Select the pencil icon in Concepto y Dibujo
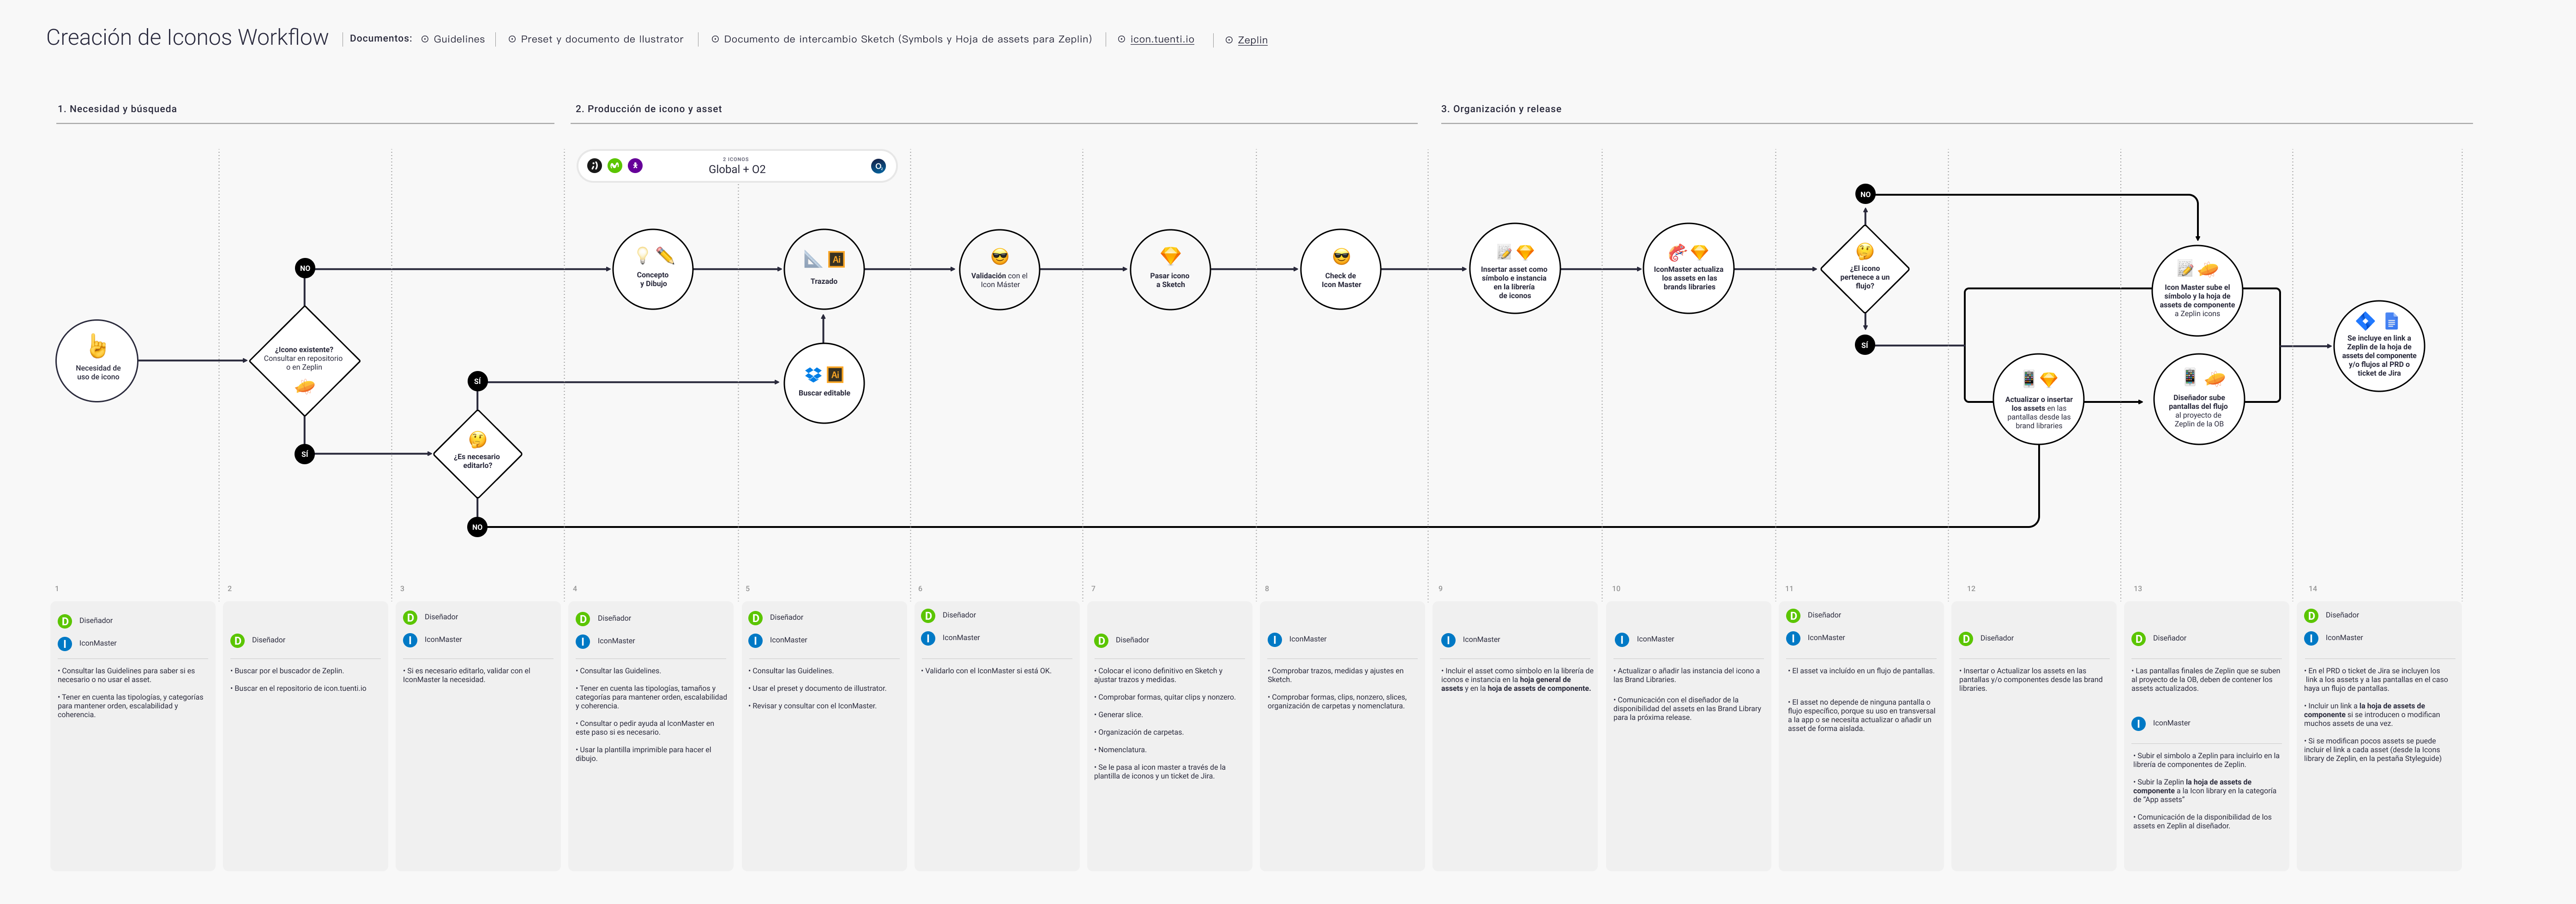Screen dimensions: 2576x904 (x=665, y=256)
